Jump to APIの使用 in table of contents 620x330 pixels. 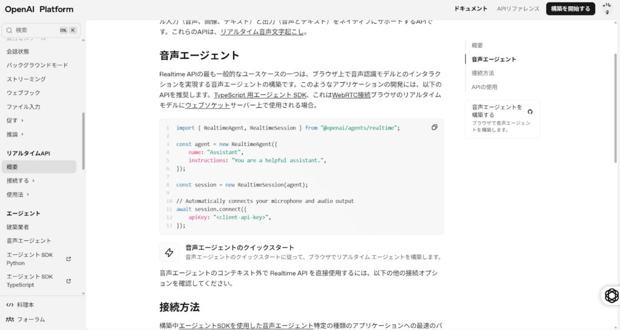coord(484,87)
